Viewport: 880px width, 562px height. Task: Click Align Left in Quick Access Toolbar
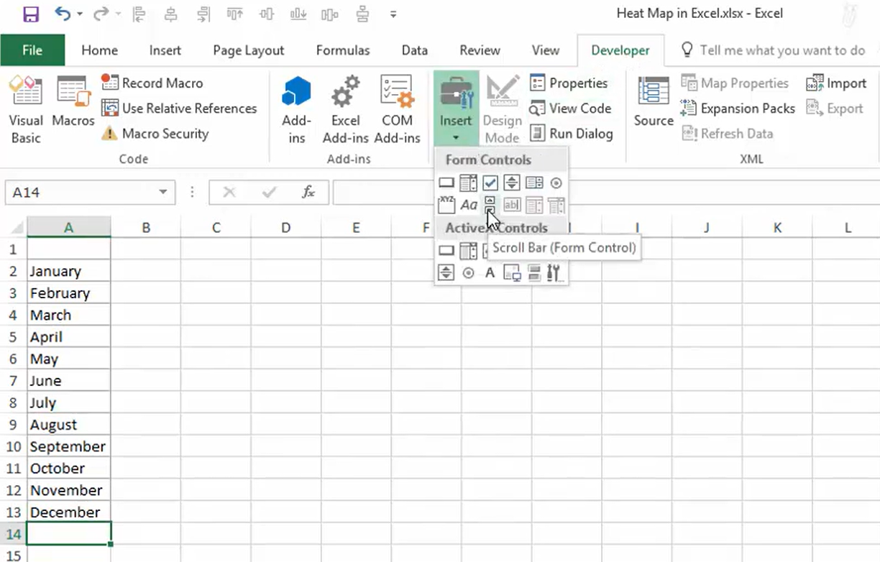(139, 14)
